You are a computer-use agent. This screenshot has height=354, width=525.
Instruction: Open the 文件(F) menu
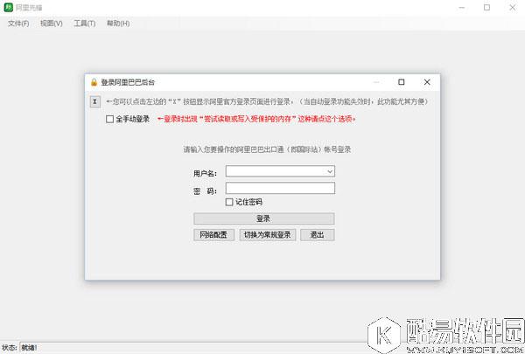click(x=18, y=24)
